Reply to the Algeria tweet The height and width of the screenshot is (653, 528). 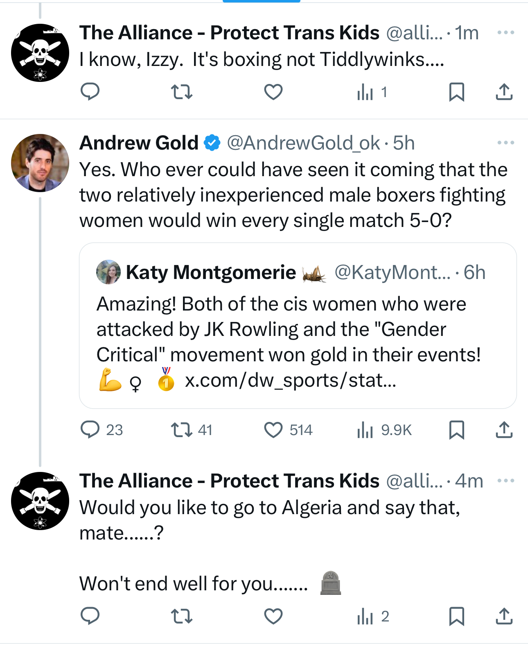(90, 616)
